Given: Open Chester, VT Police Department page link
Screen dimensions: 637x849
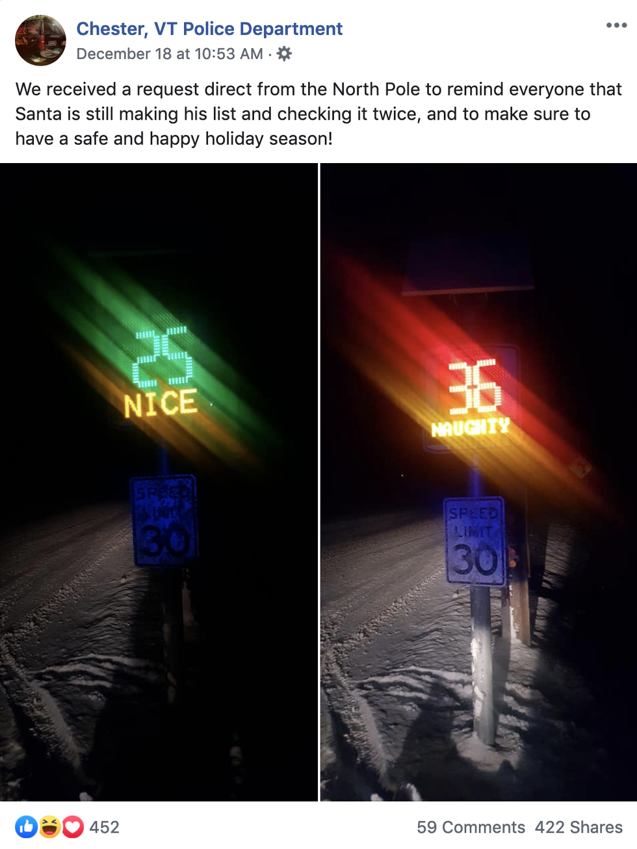Looking at the screenshot, I should [209, 29].
